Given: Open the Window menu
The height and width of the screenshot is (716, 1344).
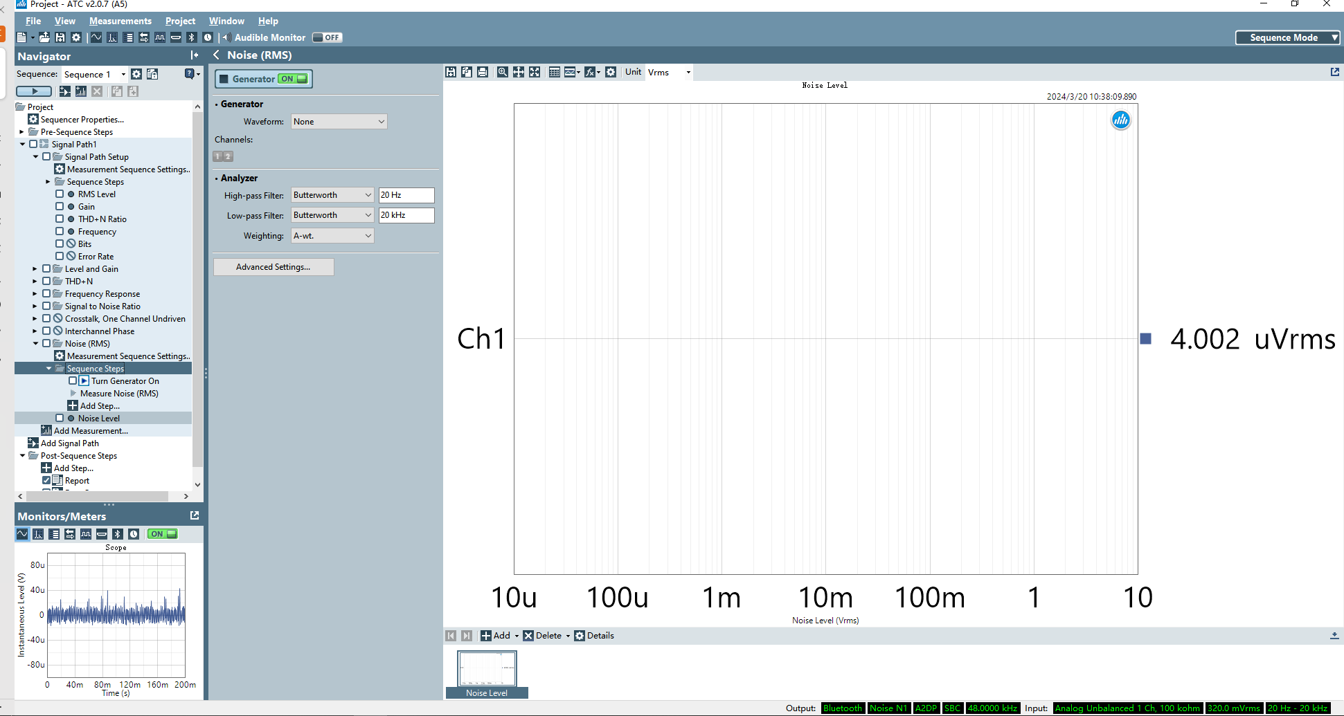Looking at the screenshot, I should click(x=226, y=21).
